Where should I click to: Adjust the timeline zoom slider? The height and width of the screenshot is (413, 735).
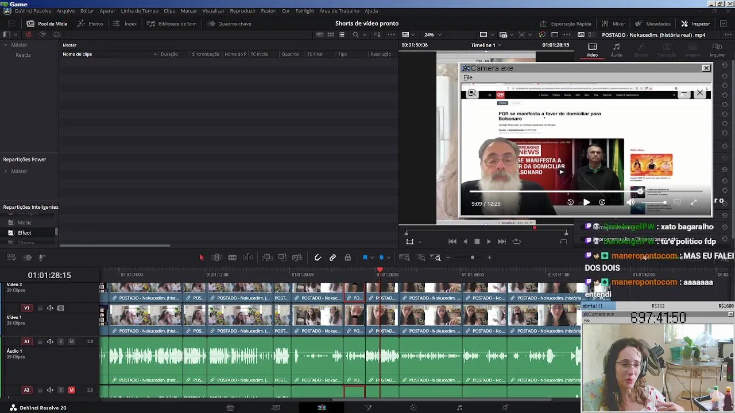473,258
